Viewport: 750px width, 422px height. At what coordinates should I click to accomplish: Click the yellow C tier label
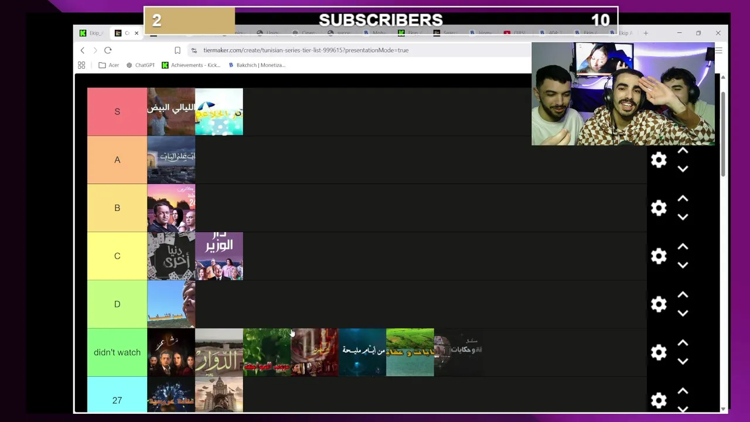117,256
